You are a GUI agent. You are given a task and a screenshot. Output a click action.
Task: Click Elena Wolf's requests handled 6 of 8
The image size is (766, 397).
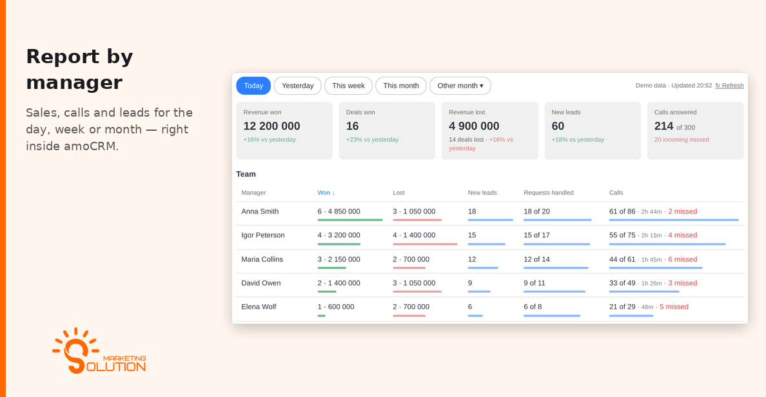pos(533,307)
